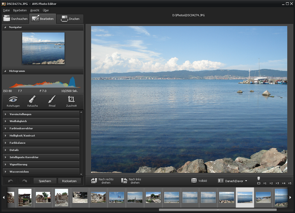Select the RoteAugen red-eye tool
The width and height of the screenshot is (295, 213).
click(x=13, y=102)
